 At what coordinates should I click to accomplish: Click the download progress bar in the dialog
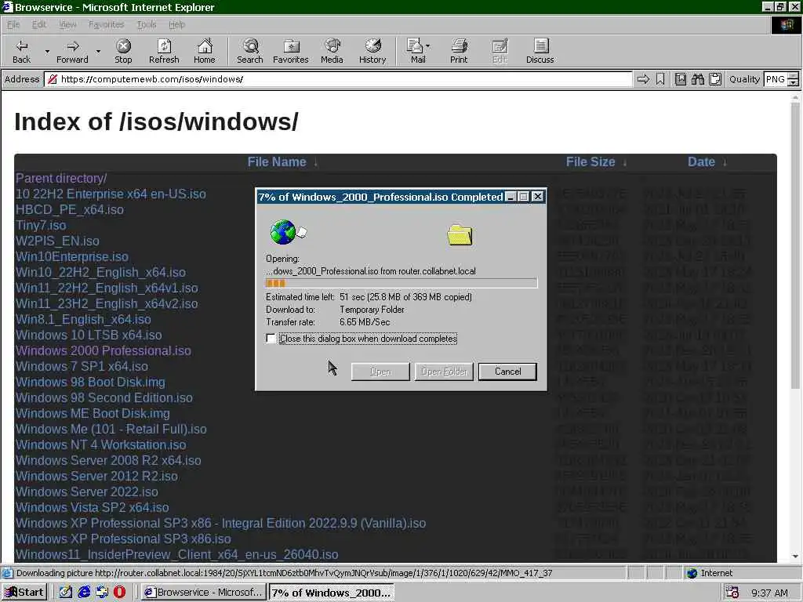click(401, 283)
